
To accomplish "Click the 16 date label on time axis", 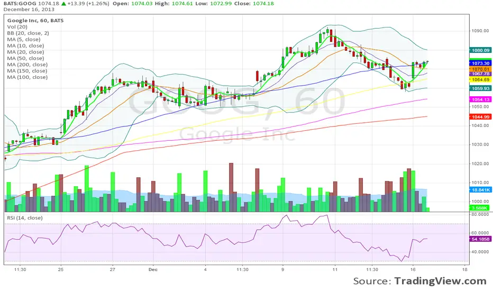I will pyautogui.click(x=413, y=270).
